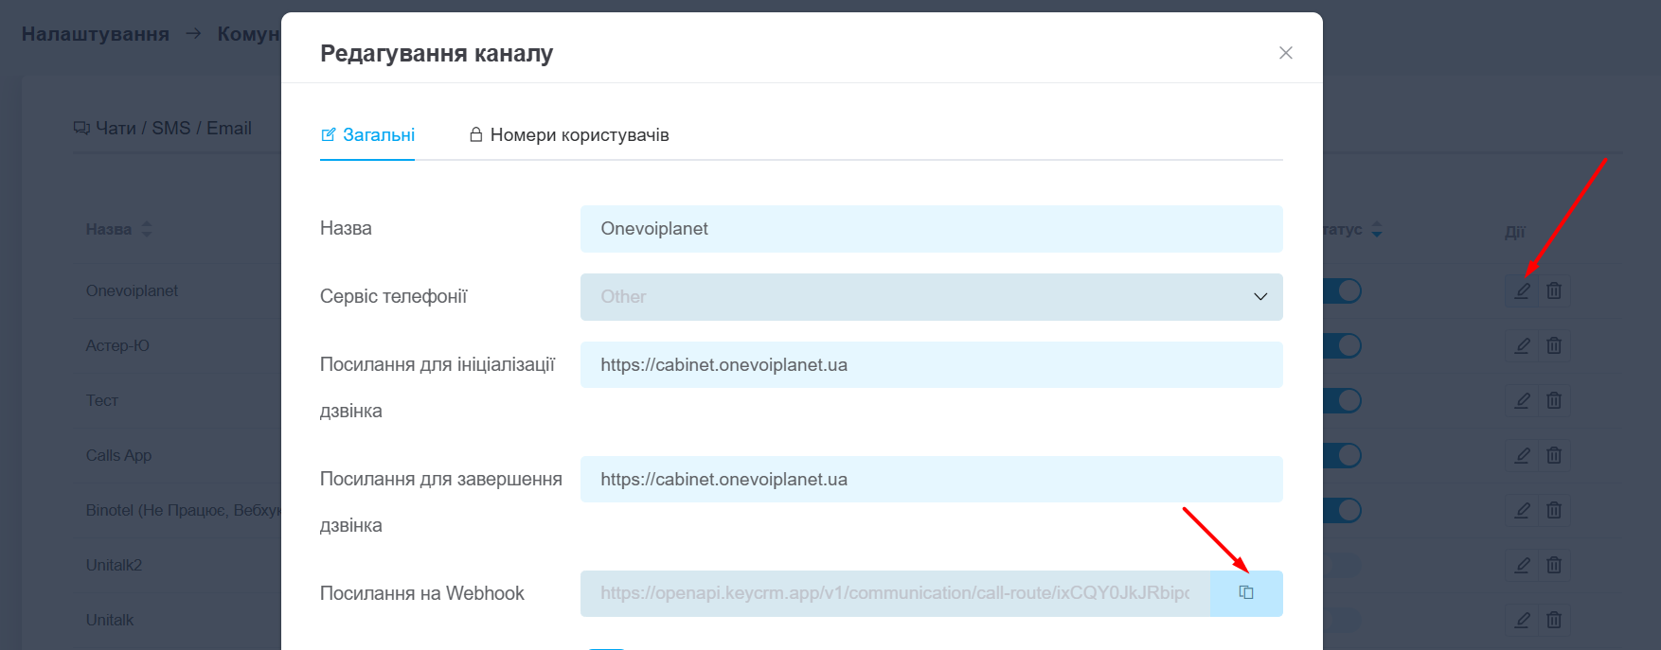Sort the table by status column arrows
This screenshot has width=1661, height=650.
click(x=1377, y=229)
